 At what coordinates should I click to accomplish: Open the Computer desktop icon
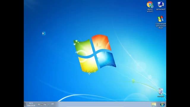[x=161, y=6]
